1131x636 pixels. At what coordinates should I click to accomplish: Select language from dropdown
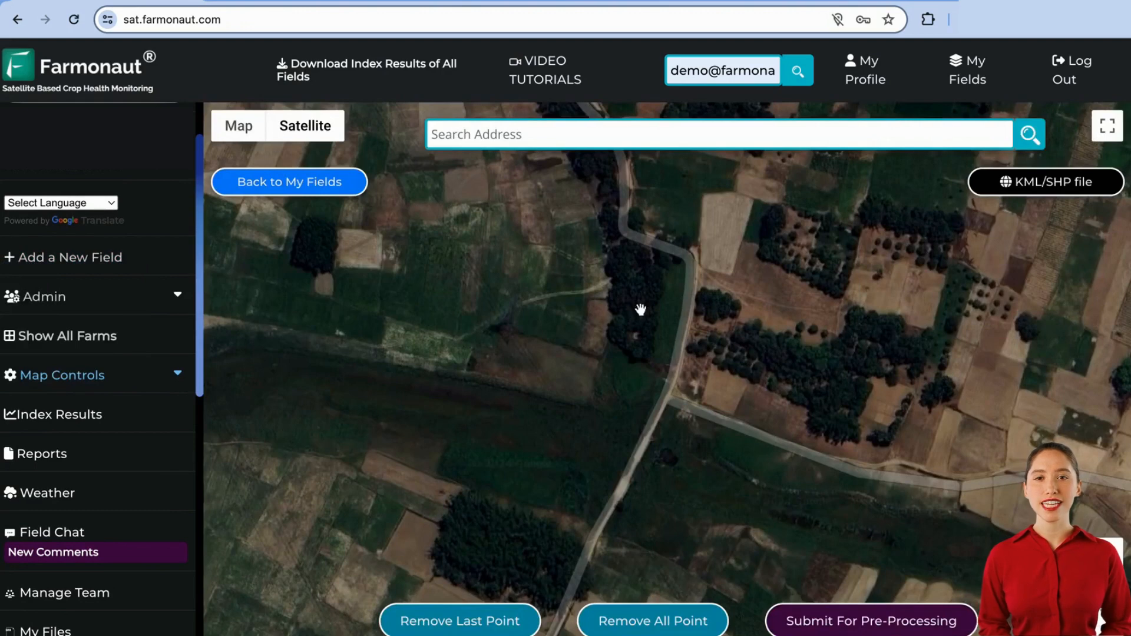coord(60,203)
